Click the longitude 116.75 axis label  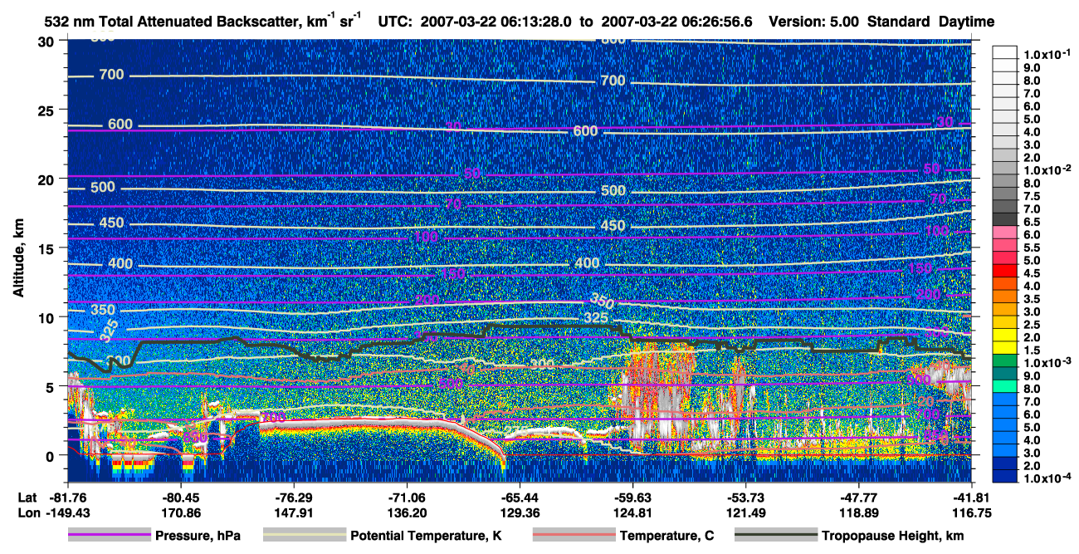point(954,513)
